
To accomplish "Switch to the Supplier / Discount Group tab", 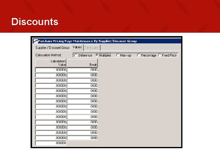I will 52,48.
